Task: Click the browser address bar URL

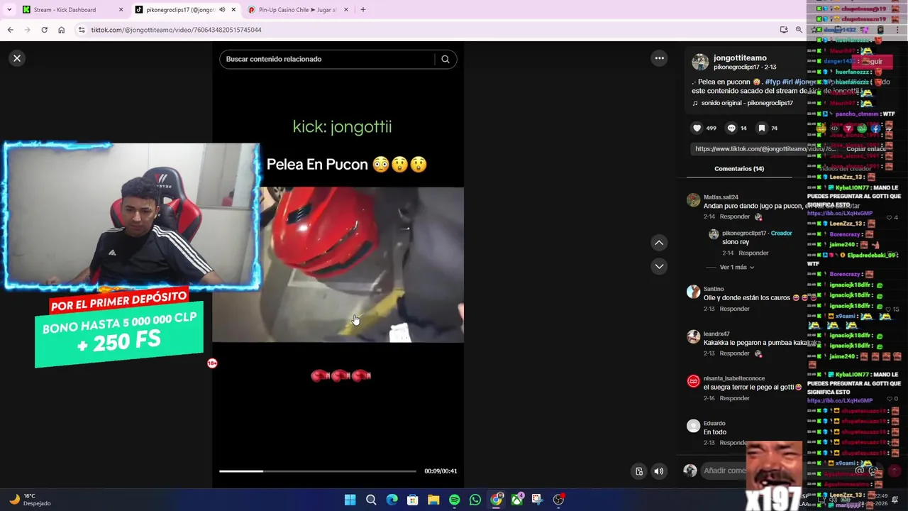Action: tap(176, 30)
